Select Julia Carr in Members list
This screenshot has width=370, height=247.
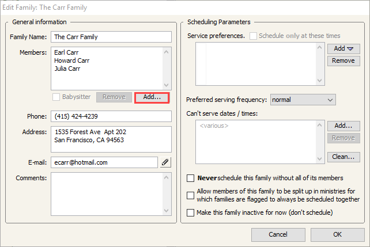pos(67,69)
